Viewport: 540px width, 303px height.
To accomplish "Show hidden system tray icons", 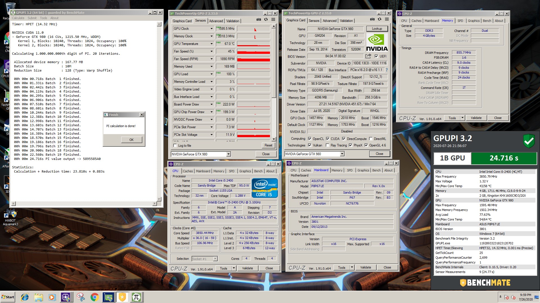I will (500, 297).
